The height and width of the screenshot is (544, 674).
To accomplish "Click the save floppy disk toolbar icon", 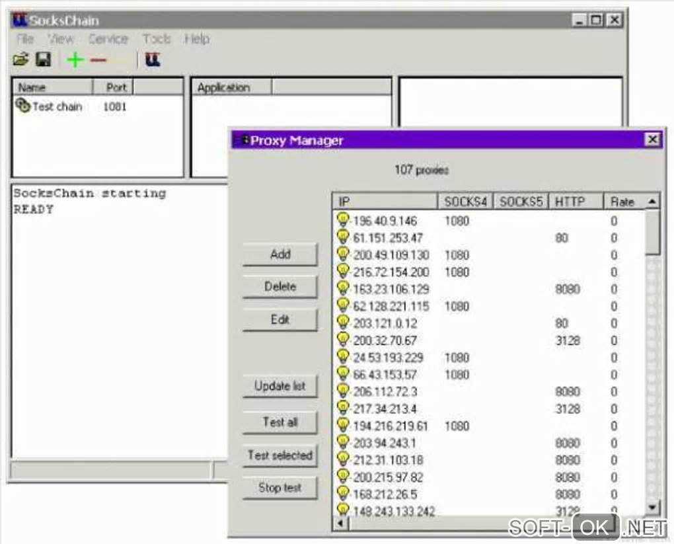I will click(43, 59).
